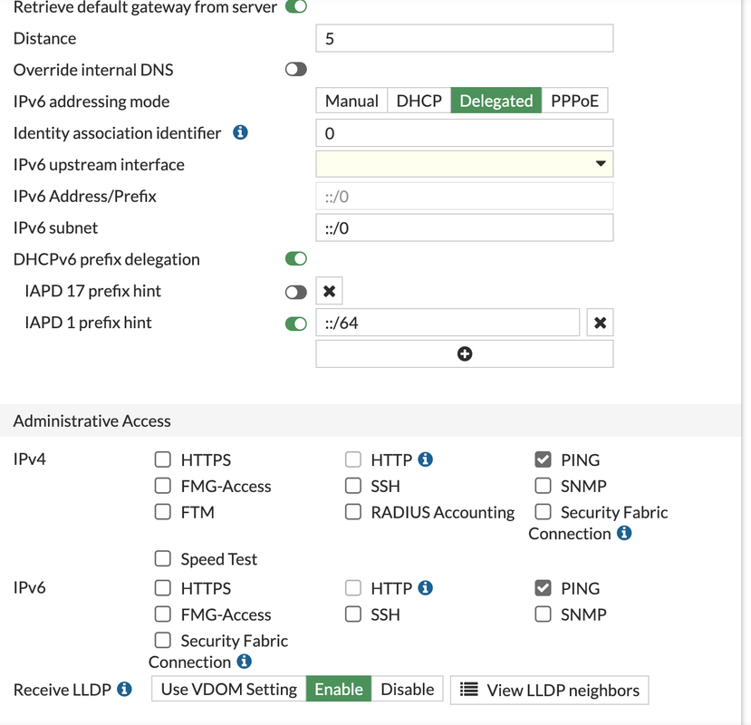Click info icon beside Identity association identifier
Screen dimensions: 751x725
[240, 133]
